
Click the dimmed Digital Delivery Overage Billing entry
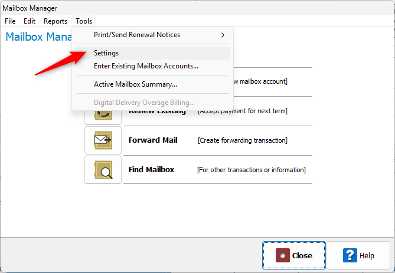click(x=152, y=103)
